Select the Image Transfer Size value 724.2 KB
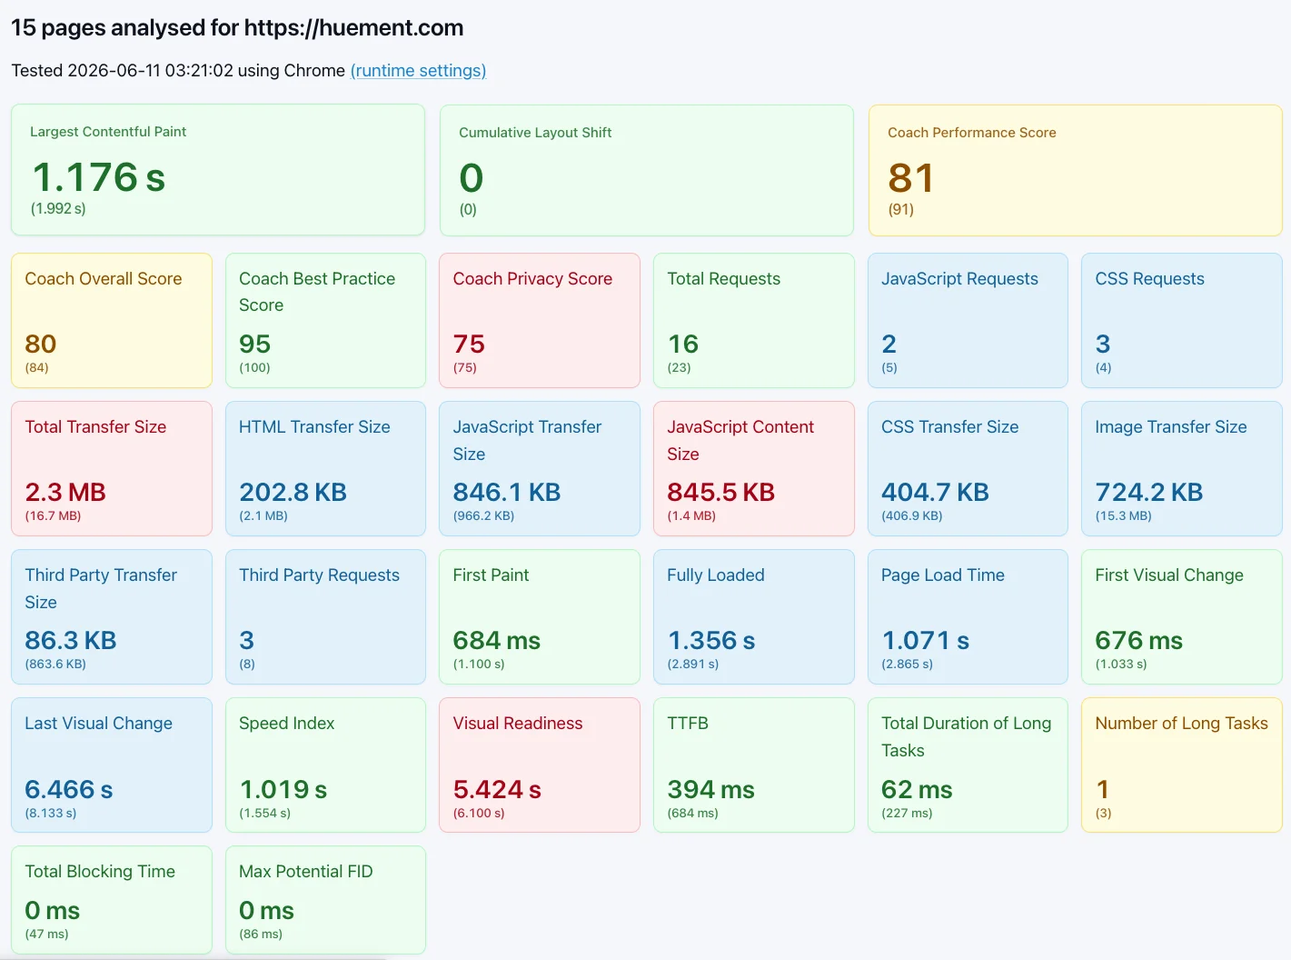The image size is (1291, 960). [x=1149, y=492]
